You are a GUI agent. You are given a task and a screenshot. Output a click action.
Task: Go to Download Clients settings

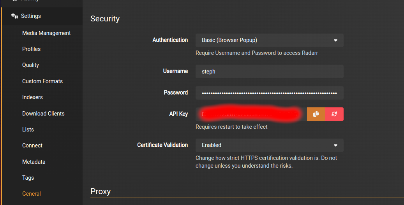(43, 114)
